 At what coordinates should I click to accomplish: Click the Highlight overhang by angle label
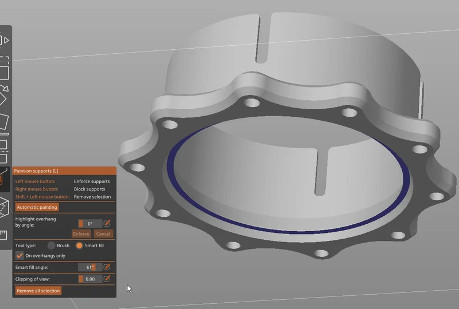coord(36,222)
